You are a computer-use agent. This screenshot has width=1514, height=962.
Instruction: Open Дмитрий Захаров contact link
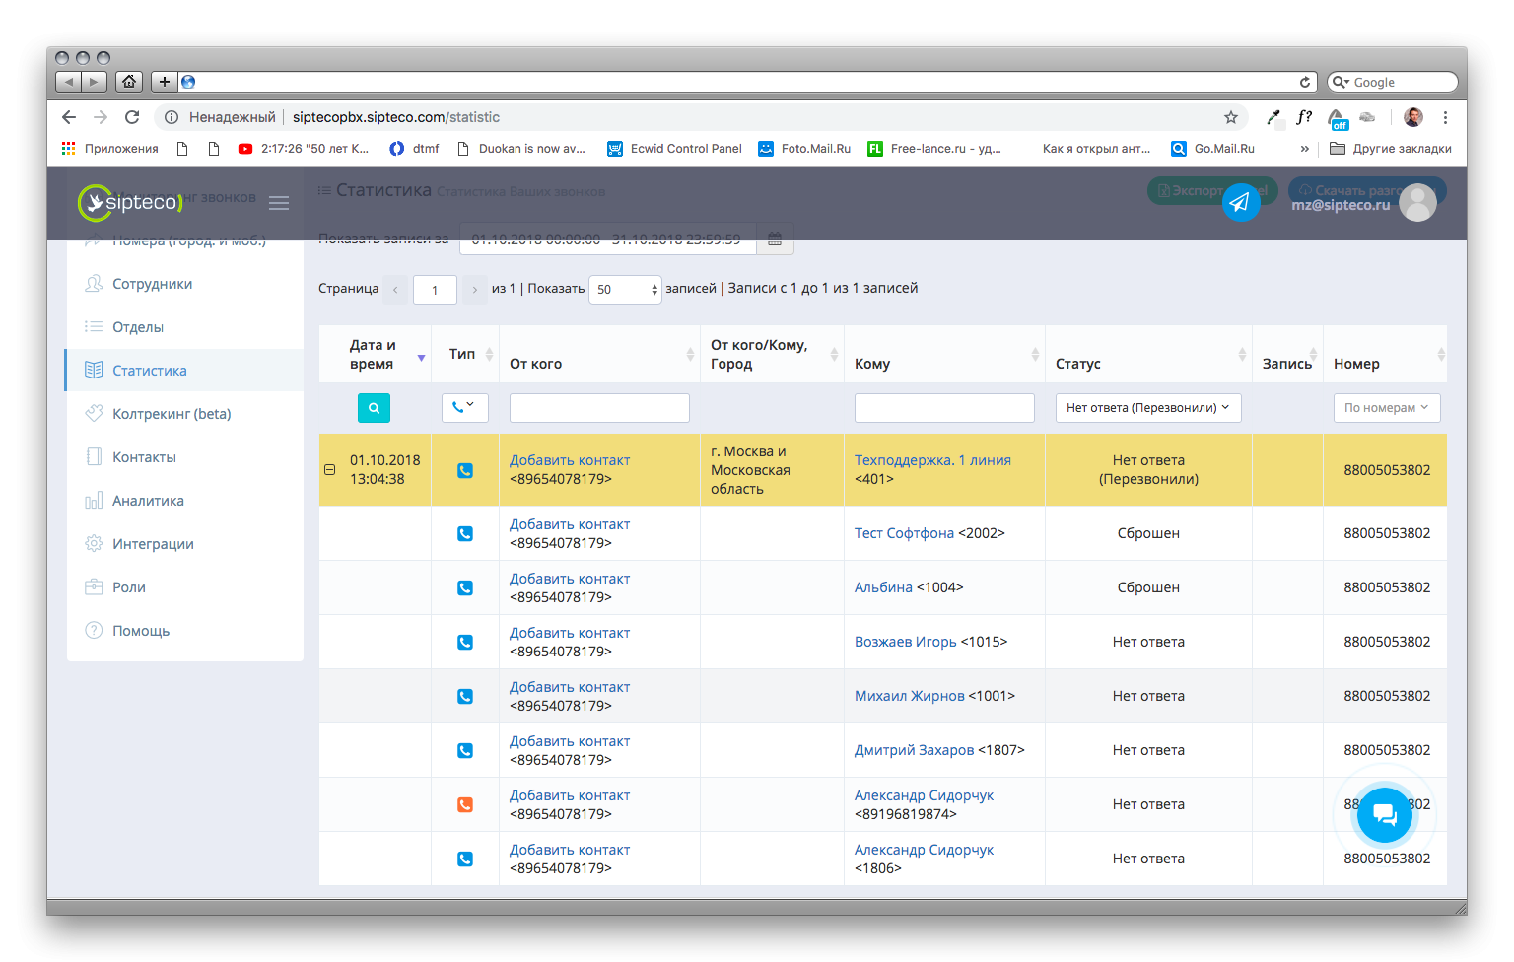click(914, 750)
